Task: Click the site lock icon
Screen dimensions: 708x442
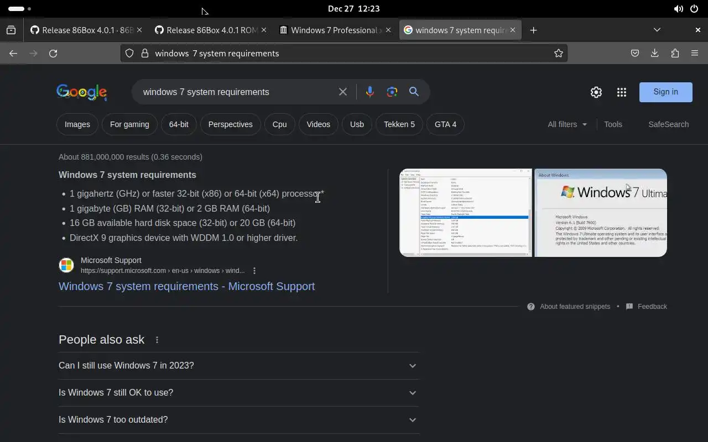Action: coord(145,53)
